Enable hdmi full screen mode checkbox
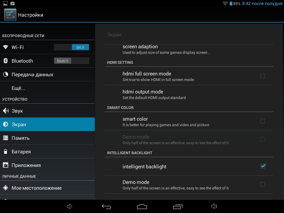Screen dimensions: 284x213 pyautogui.click(x=262, y=76)
